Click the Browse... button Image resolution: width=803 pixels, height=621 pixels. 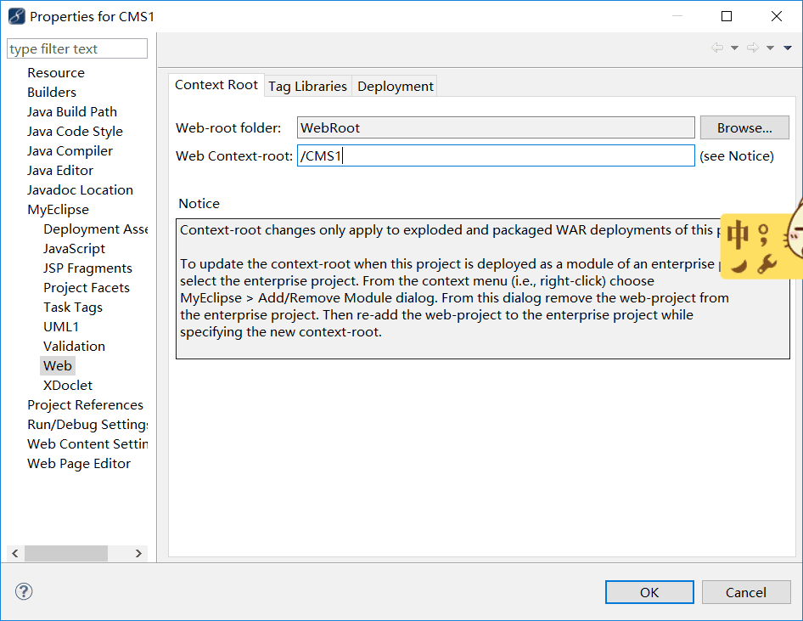744,127
